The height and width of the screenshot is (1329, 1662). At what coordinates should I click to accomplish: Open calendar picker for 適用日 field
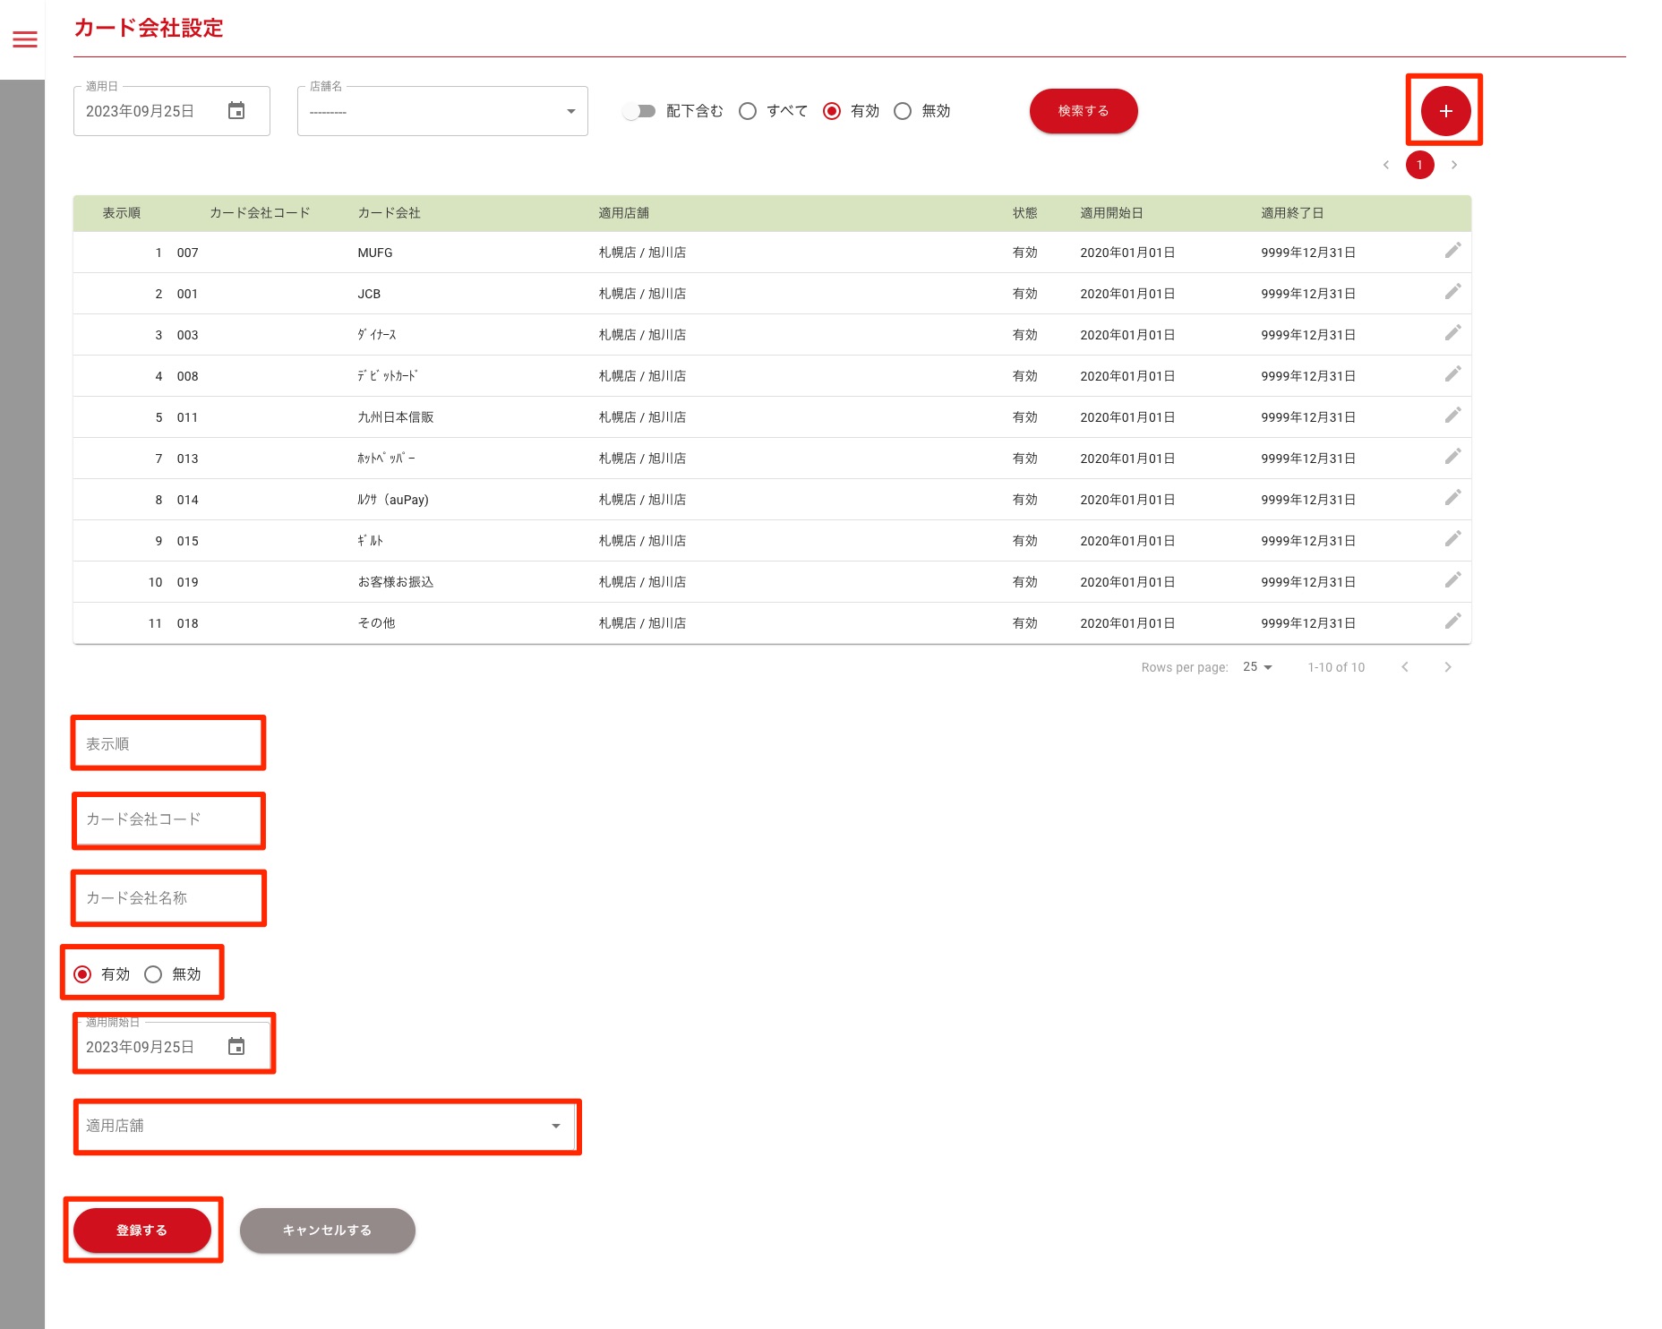236,111
